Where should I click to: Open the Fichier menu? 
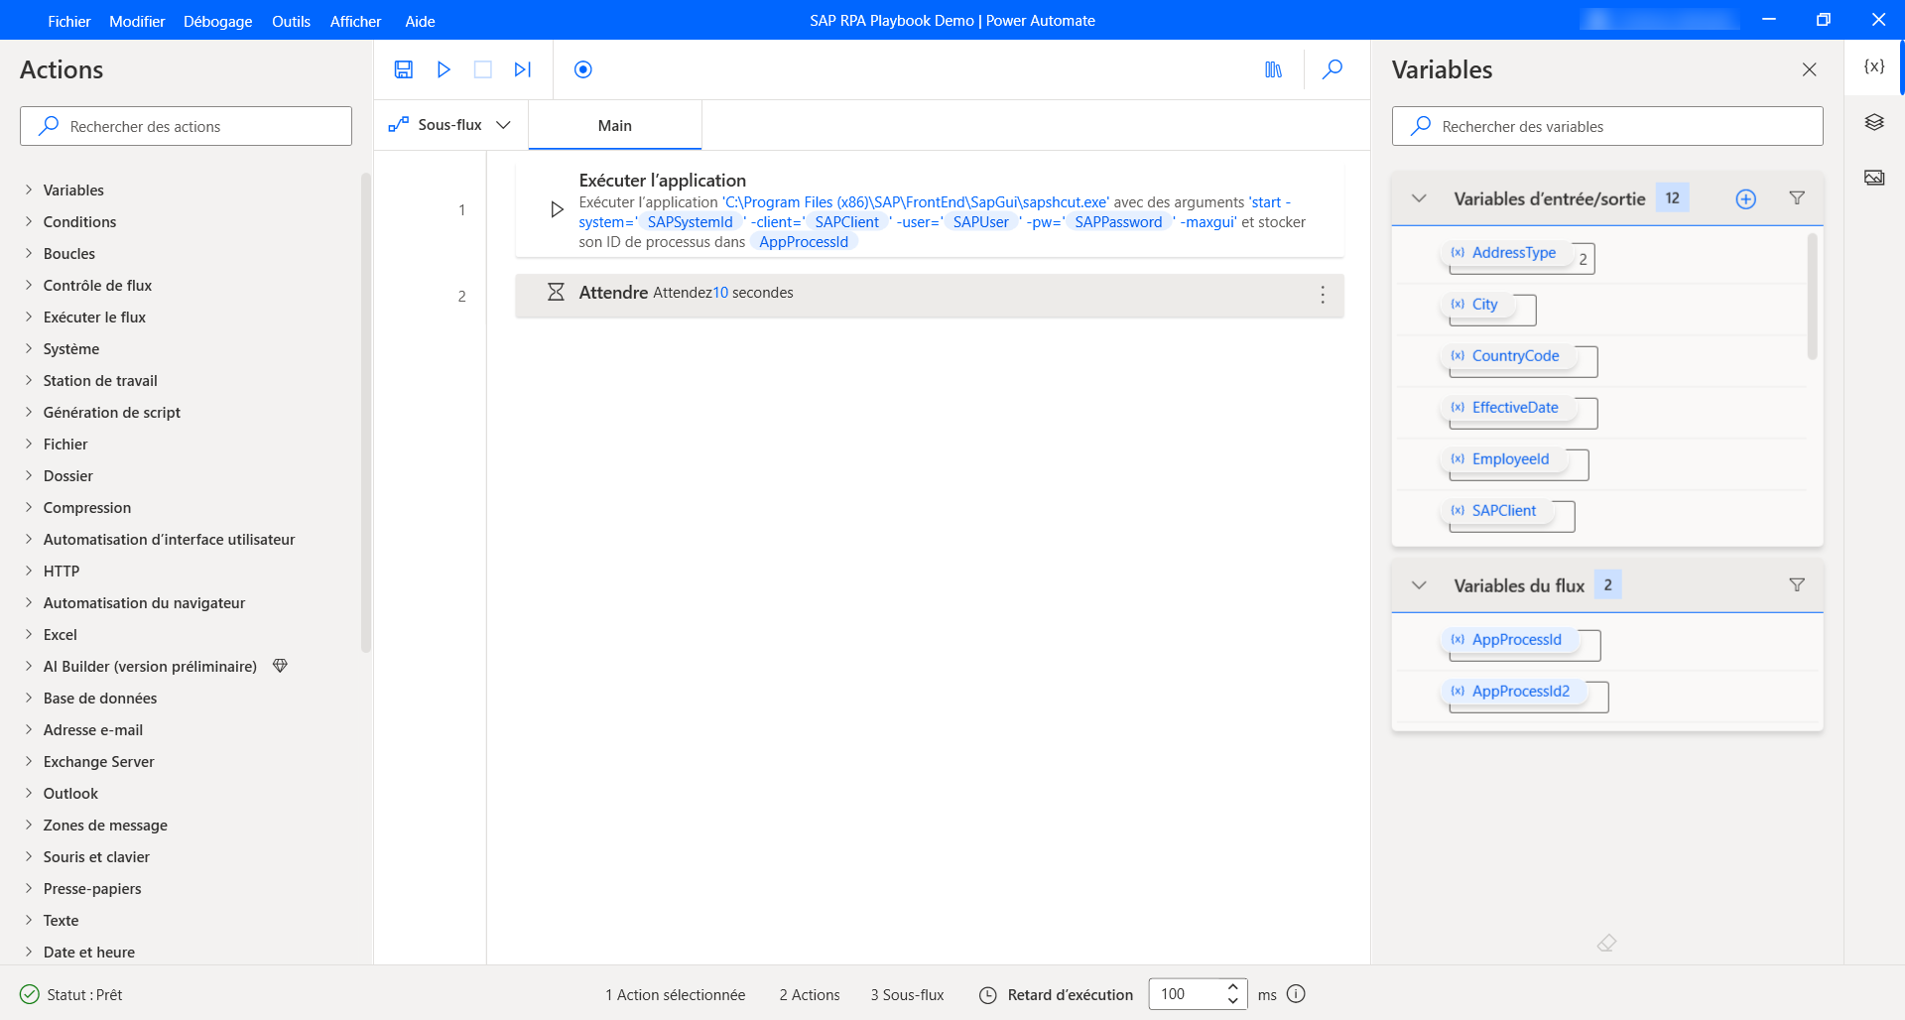[69, 21]
